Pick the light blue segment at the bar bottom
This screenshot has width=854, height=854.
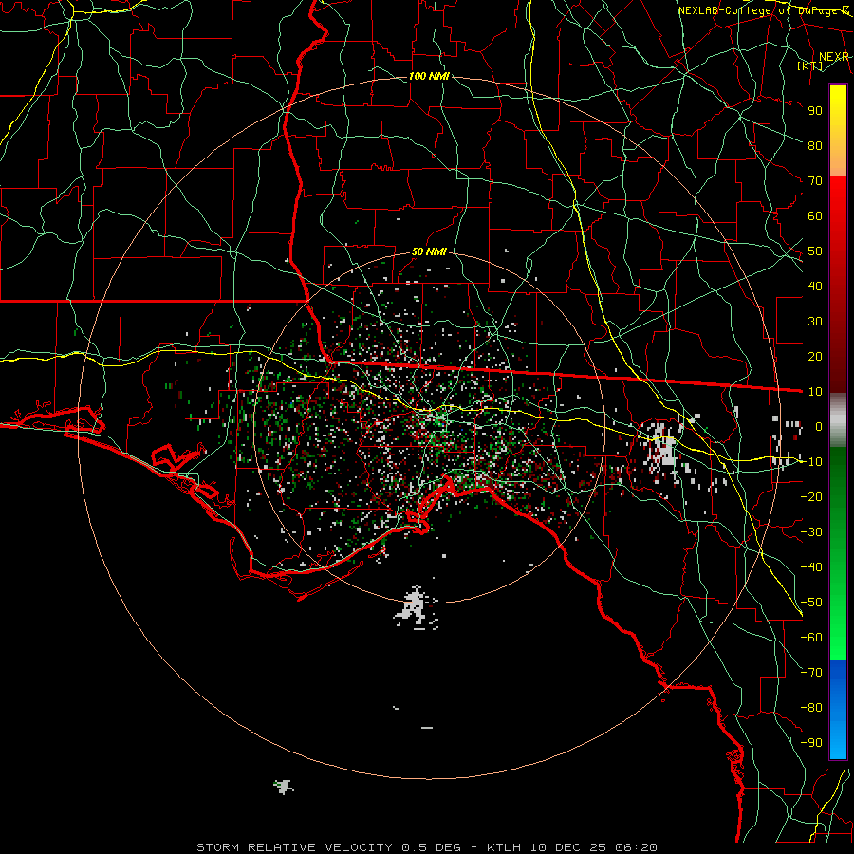838,743
